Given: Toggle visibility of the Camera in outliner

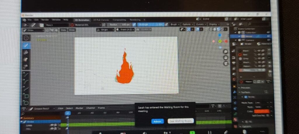Looking at the screenshot, I should [x=268, y=40].
